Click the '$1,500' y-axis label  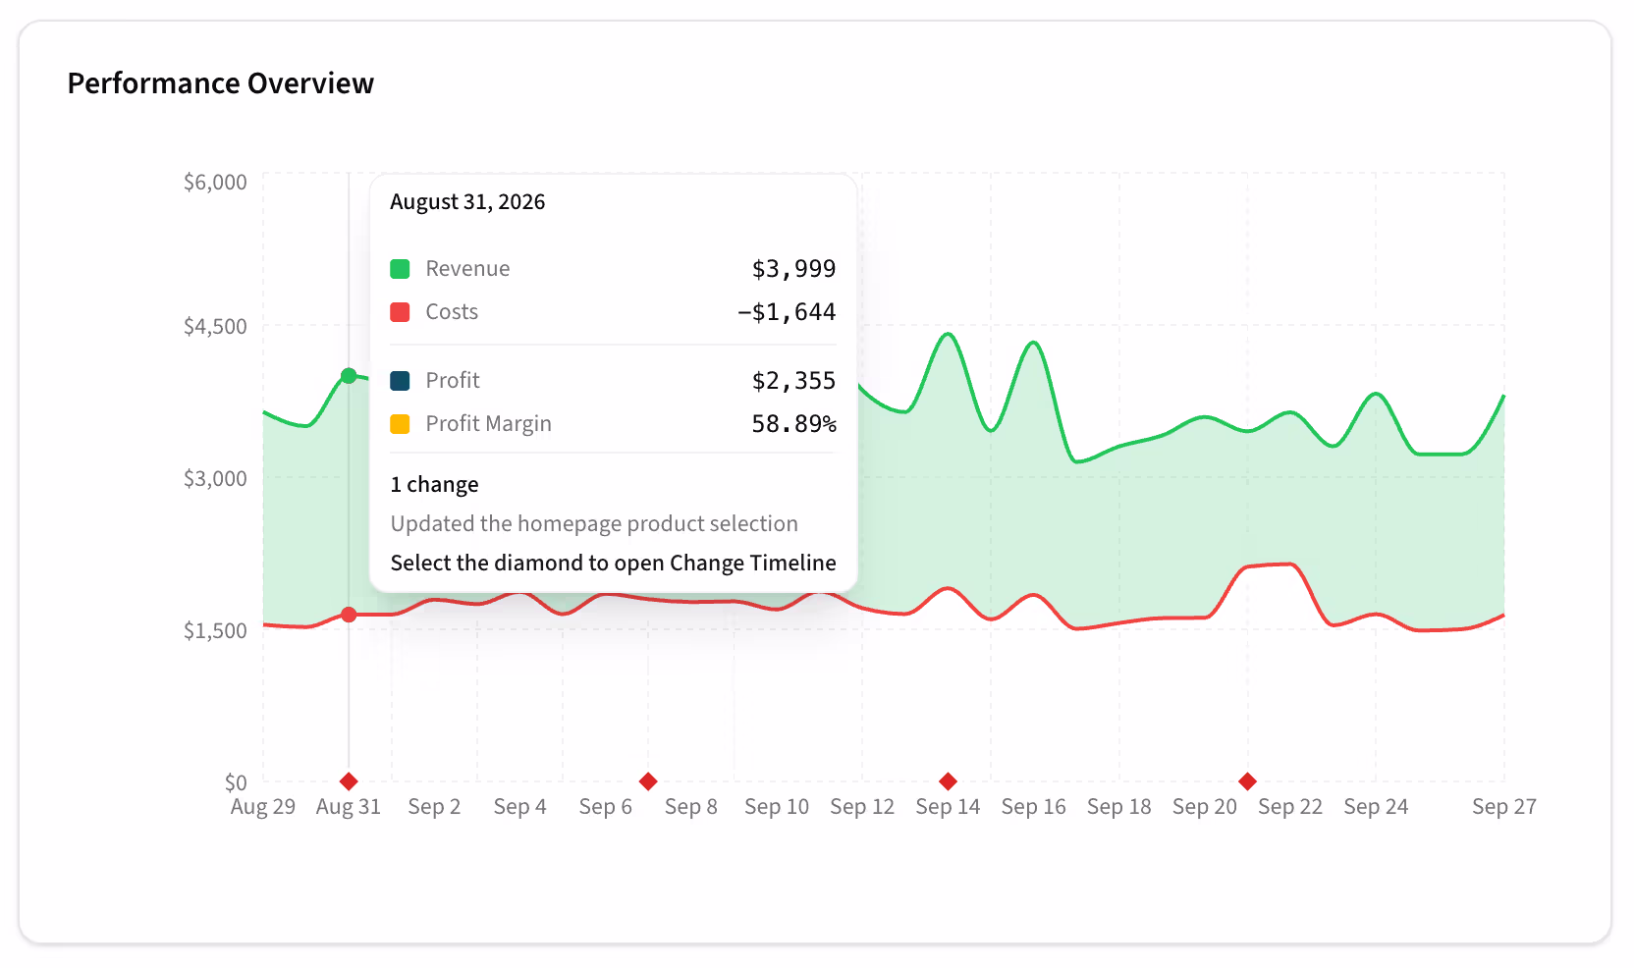(x=215, y=630)
